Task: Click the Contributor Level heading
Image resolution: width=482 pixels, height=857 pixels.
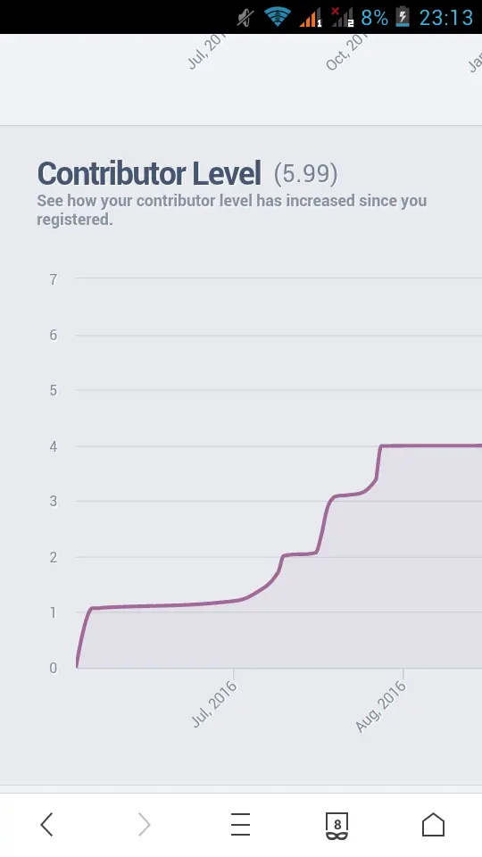Action: tap(149, 174)
